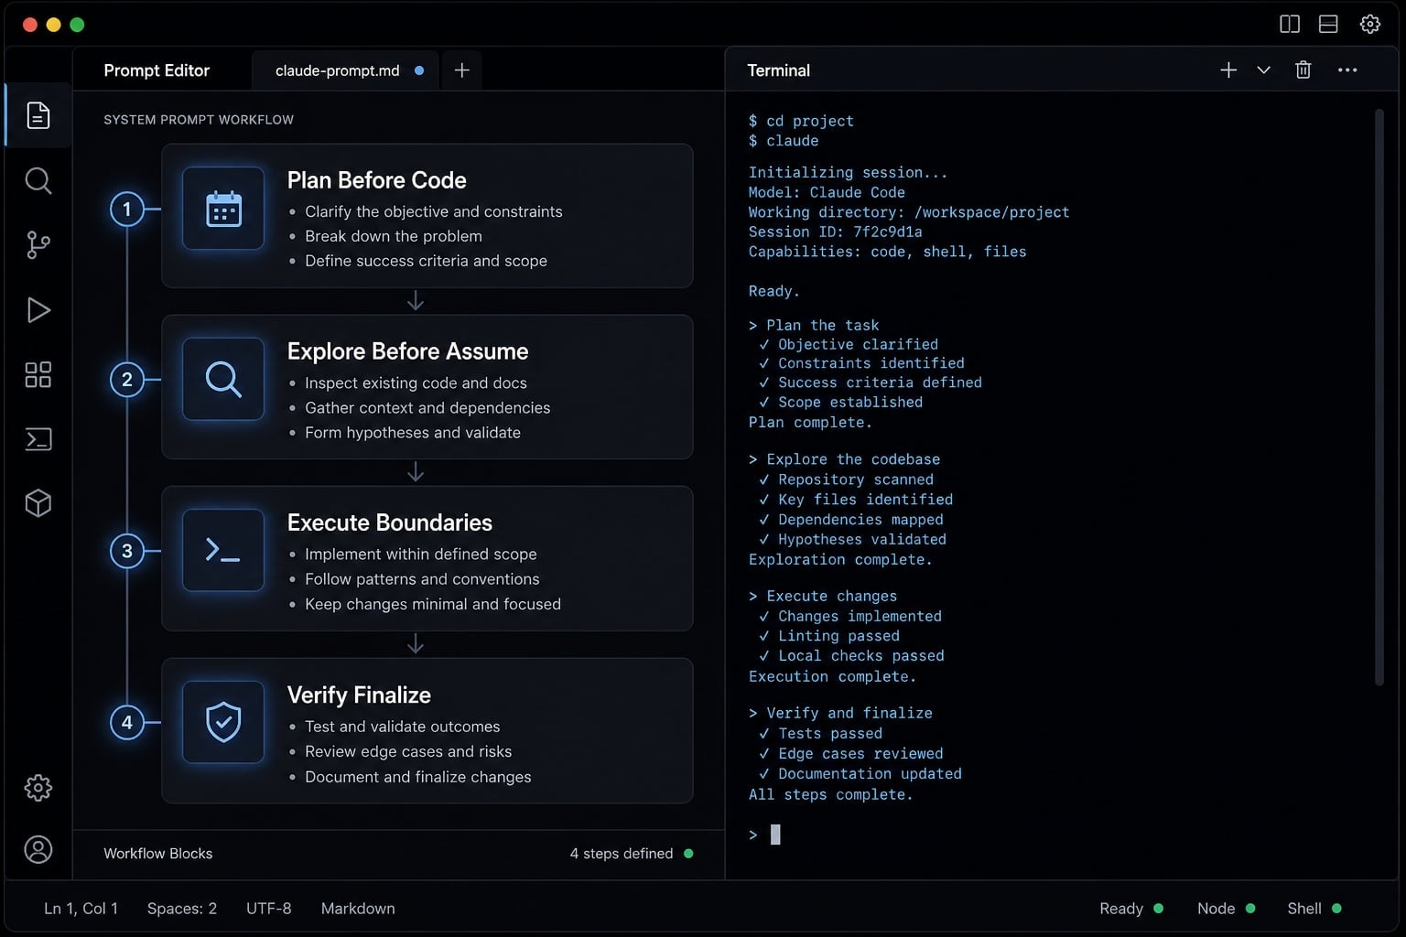This screenshot has width=1406, height=937.
Task: Click Define success criteria and scope bullet
Action: pos(426,261)
